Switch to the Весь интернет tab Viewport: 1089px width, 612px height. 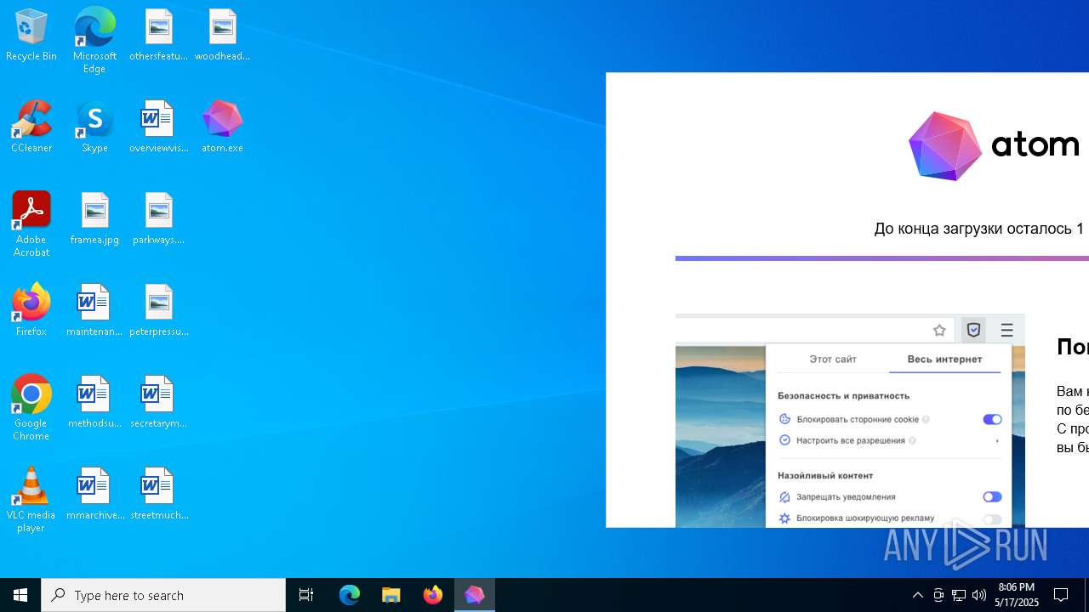tap(944, 359)
